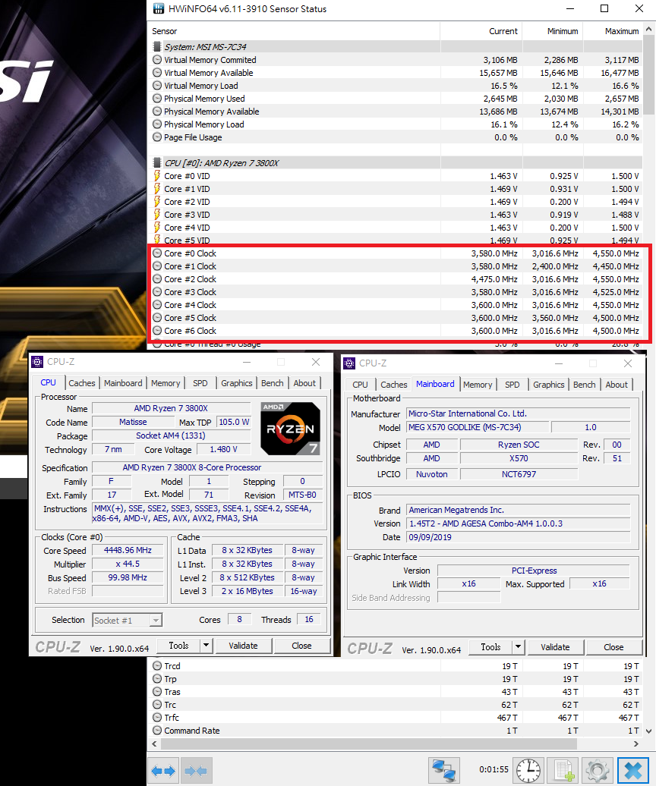Click Tools button in left CPU-Z window
Viewport: 656px width, 786px height.
(178, 646)
